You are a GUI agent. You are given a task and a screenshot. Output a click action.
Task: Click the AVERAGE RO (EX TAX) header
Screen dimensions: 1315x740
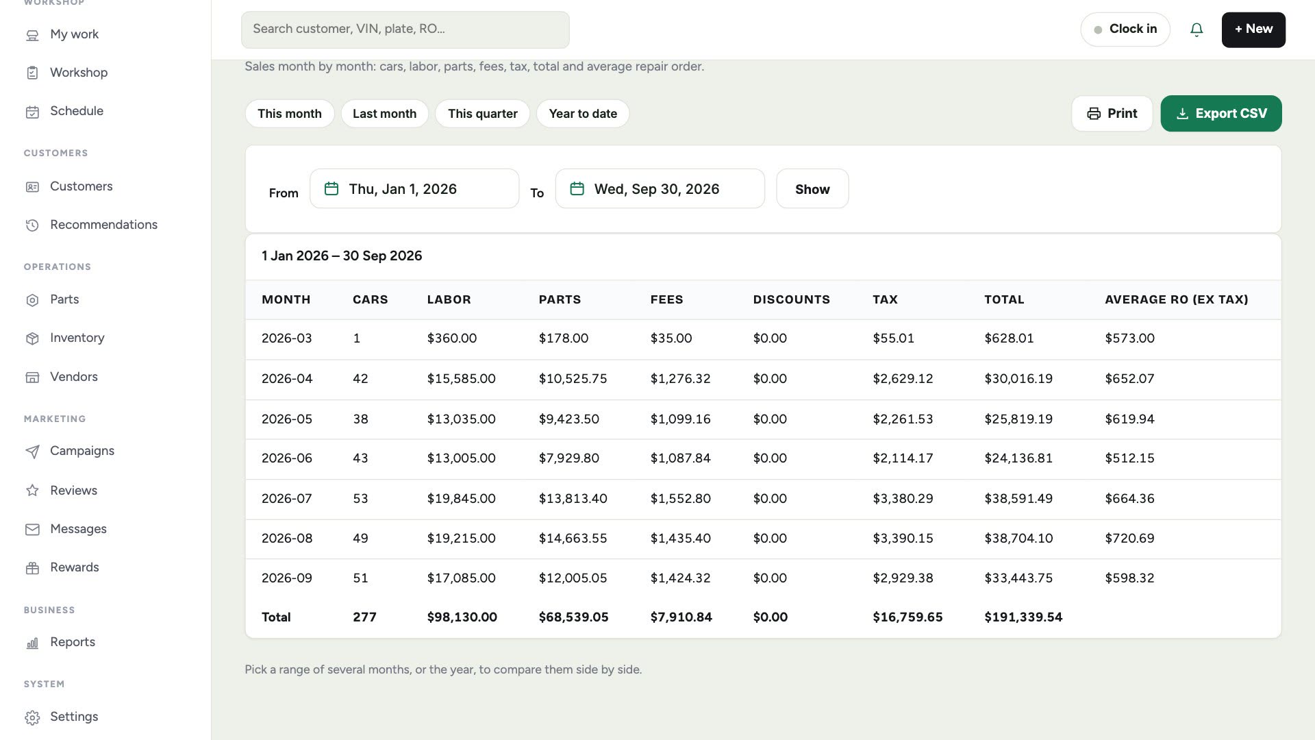1176,299
